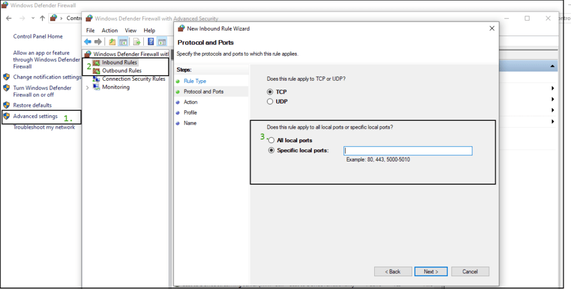Collapse the Actions pane section with the up arrow
Screen dimensions: 571x289
click(553, 66)
